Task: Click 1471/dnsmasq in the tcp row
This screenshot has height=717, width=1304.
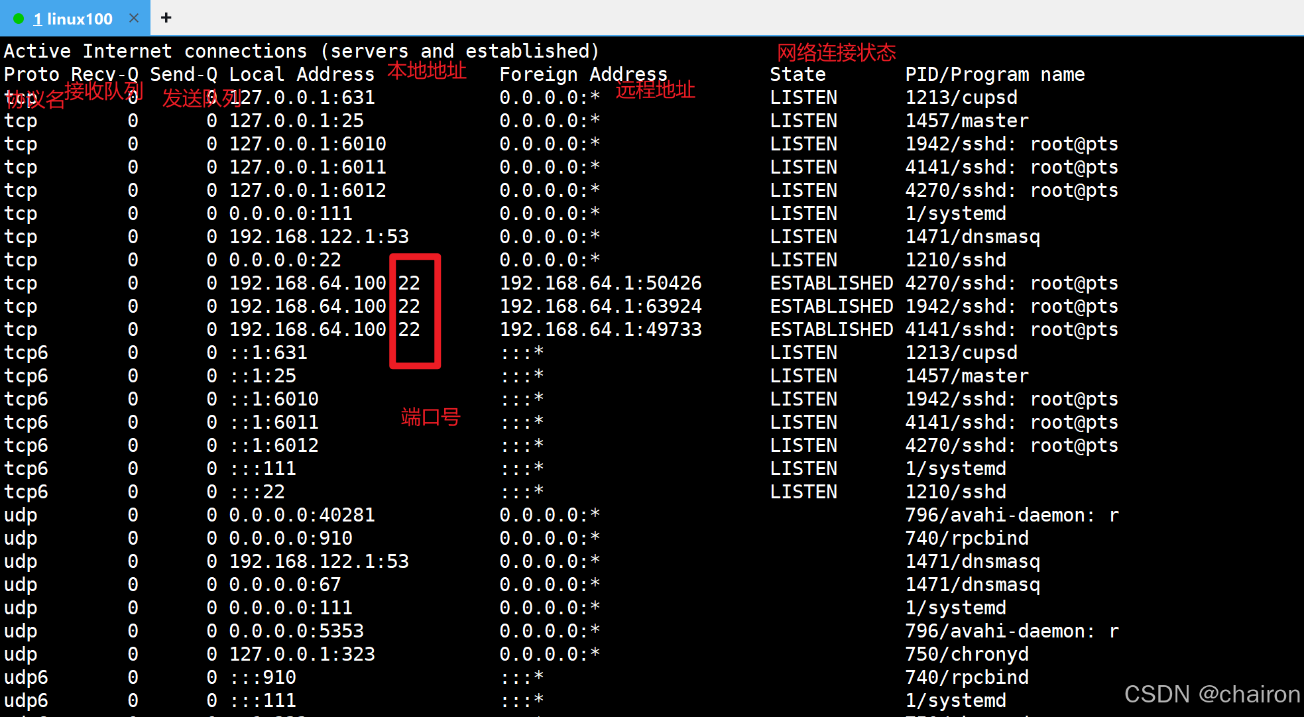Action: tap(972, 237)
